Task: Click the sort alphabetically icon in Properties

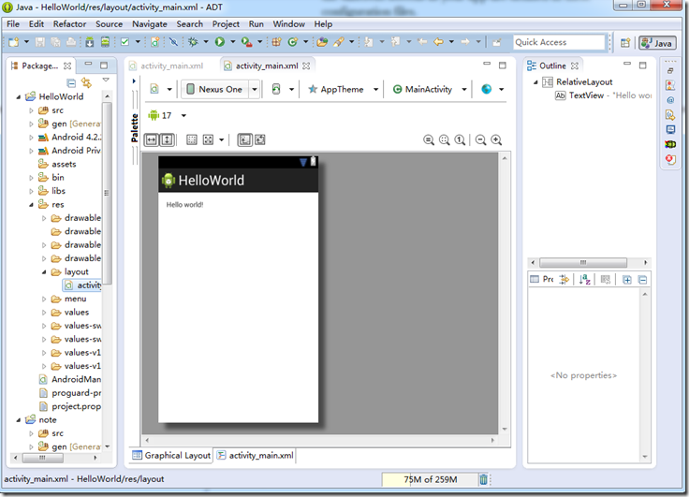Action: 584,280
